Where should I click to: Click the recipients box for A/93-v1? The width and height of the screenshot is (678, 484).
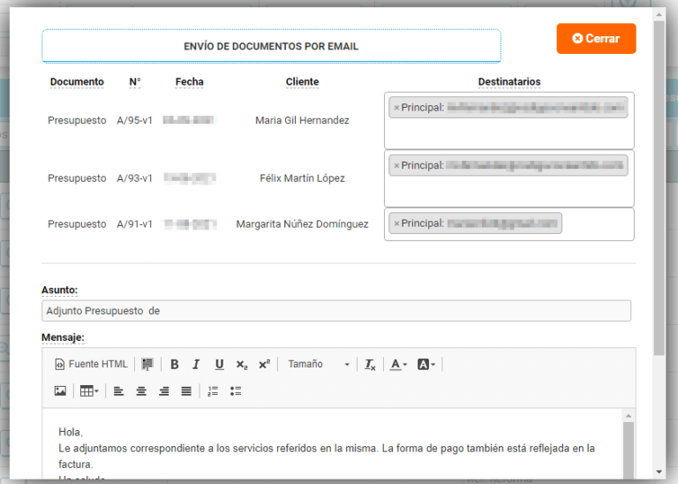tap(508, 178)
